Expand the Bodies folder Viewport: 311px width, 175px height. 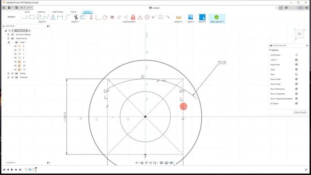point(8,73)
